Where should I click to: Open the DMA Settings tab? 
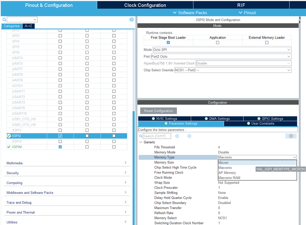(217, 118)
